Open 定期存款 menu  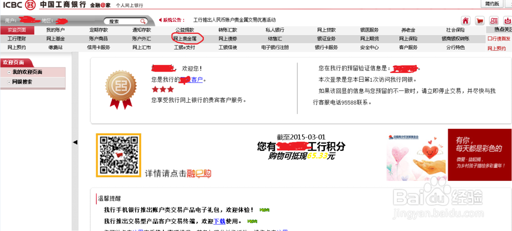pos(99,30)
